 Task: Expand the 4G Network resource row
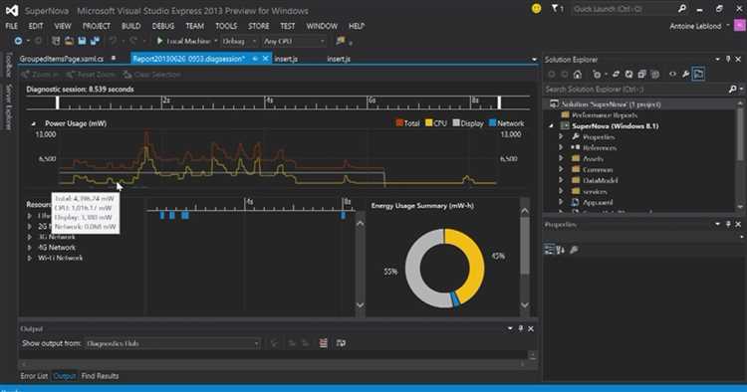click(30, 248)
